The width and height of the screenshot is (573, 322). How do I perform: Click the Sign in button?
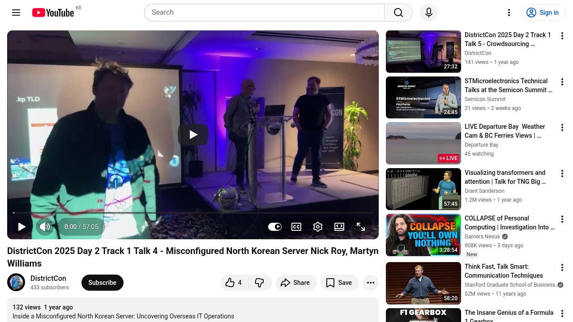click(543, 13)
